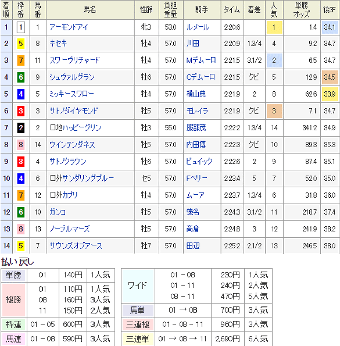Open jockey link Cデムーロ
This screenshot has width=340, height=346.
coord(201,77)
